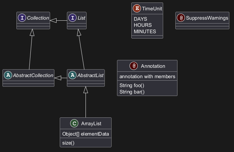Viewport: 234px width, 152px height.
Task: Click the Collection interface 'I' icon
Action: (x=22, y=18)
